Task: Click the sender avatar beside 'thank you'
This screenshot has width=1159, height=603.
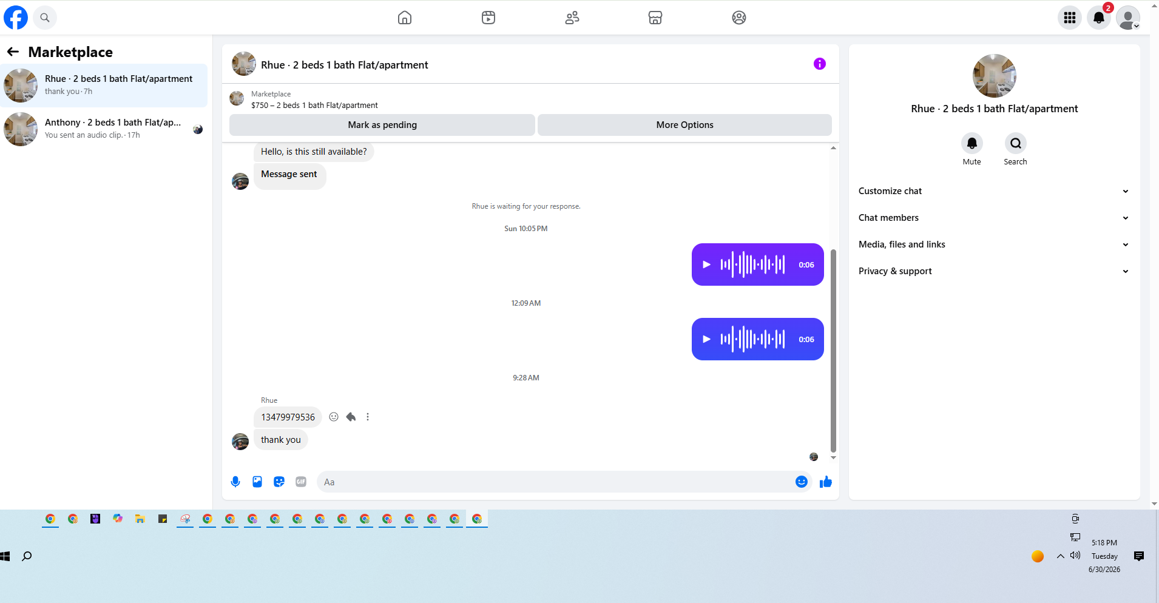Action: tap(240, 442)
